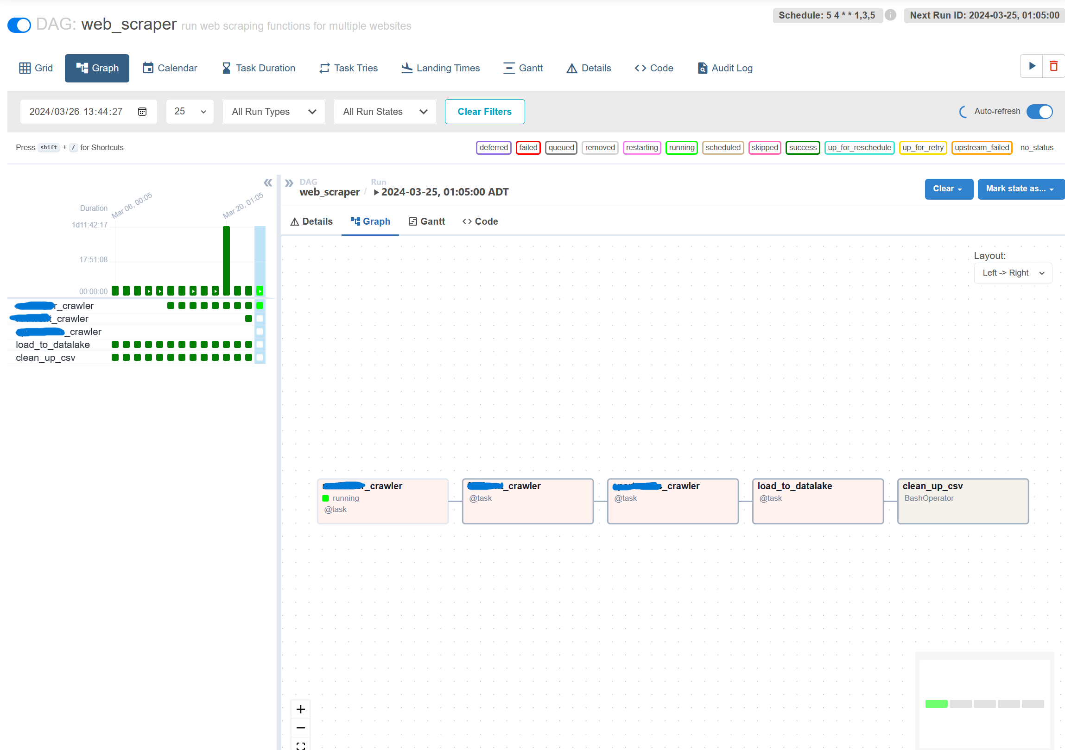This screenshot has width=1065, height=750.
Task: Click the calendar icon in date field
Action: coord(142,112)
